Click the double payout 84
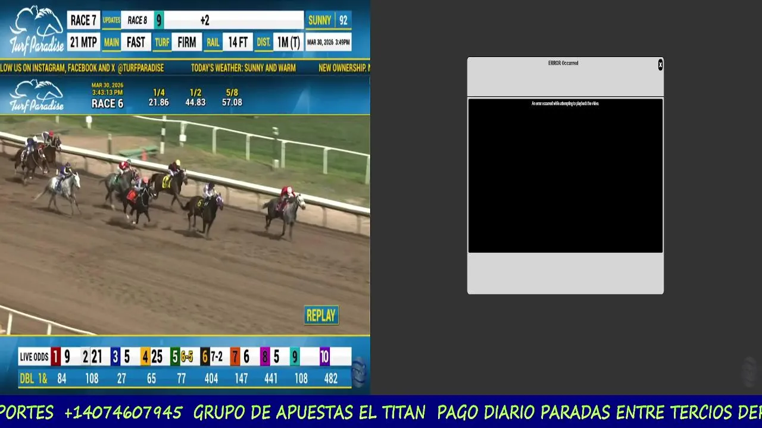 click(61, 379)
